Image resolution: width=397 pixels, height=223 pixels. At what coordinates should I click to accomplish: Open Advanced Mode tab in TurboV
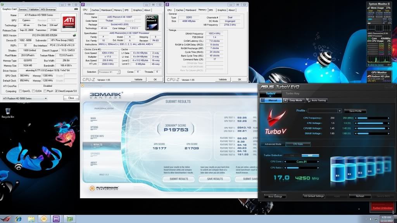(273, 144)
